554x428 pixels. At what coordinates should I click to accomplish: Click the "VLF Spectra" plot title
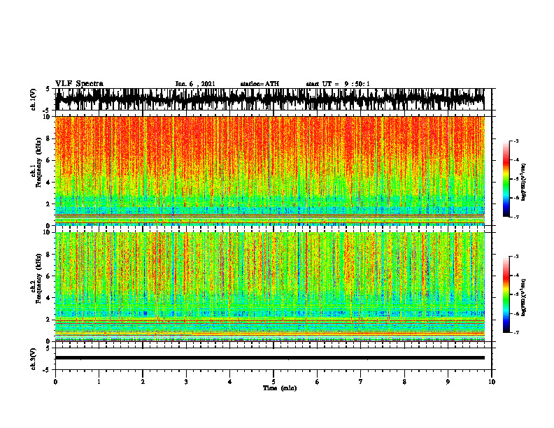(x=79, y=84)
